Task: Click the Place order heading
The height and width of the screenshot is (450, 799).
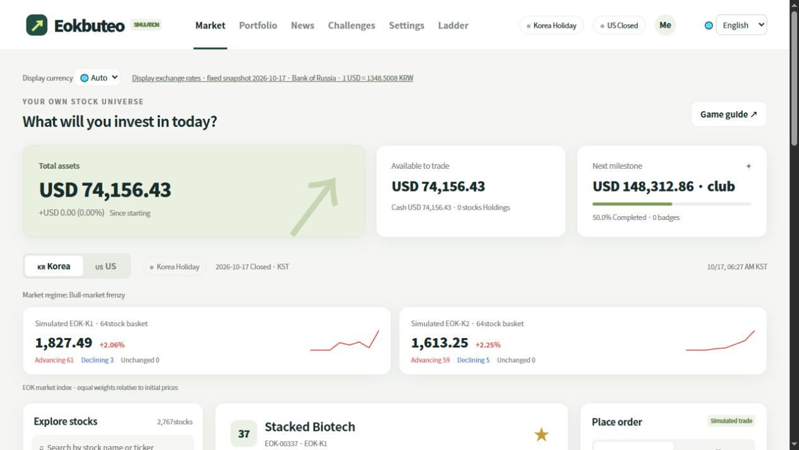Action: point(617,422)
